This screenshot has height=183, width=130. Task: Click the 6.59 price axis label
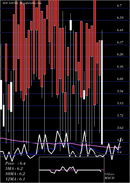(120, 18)
